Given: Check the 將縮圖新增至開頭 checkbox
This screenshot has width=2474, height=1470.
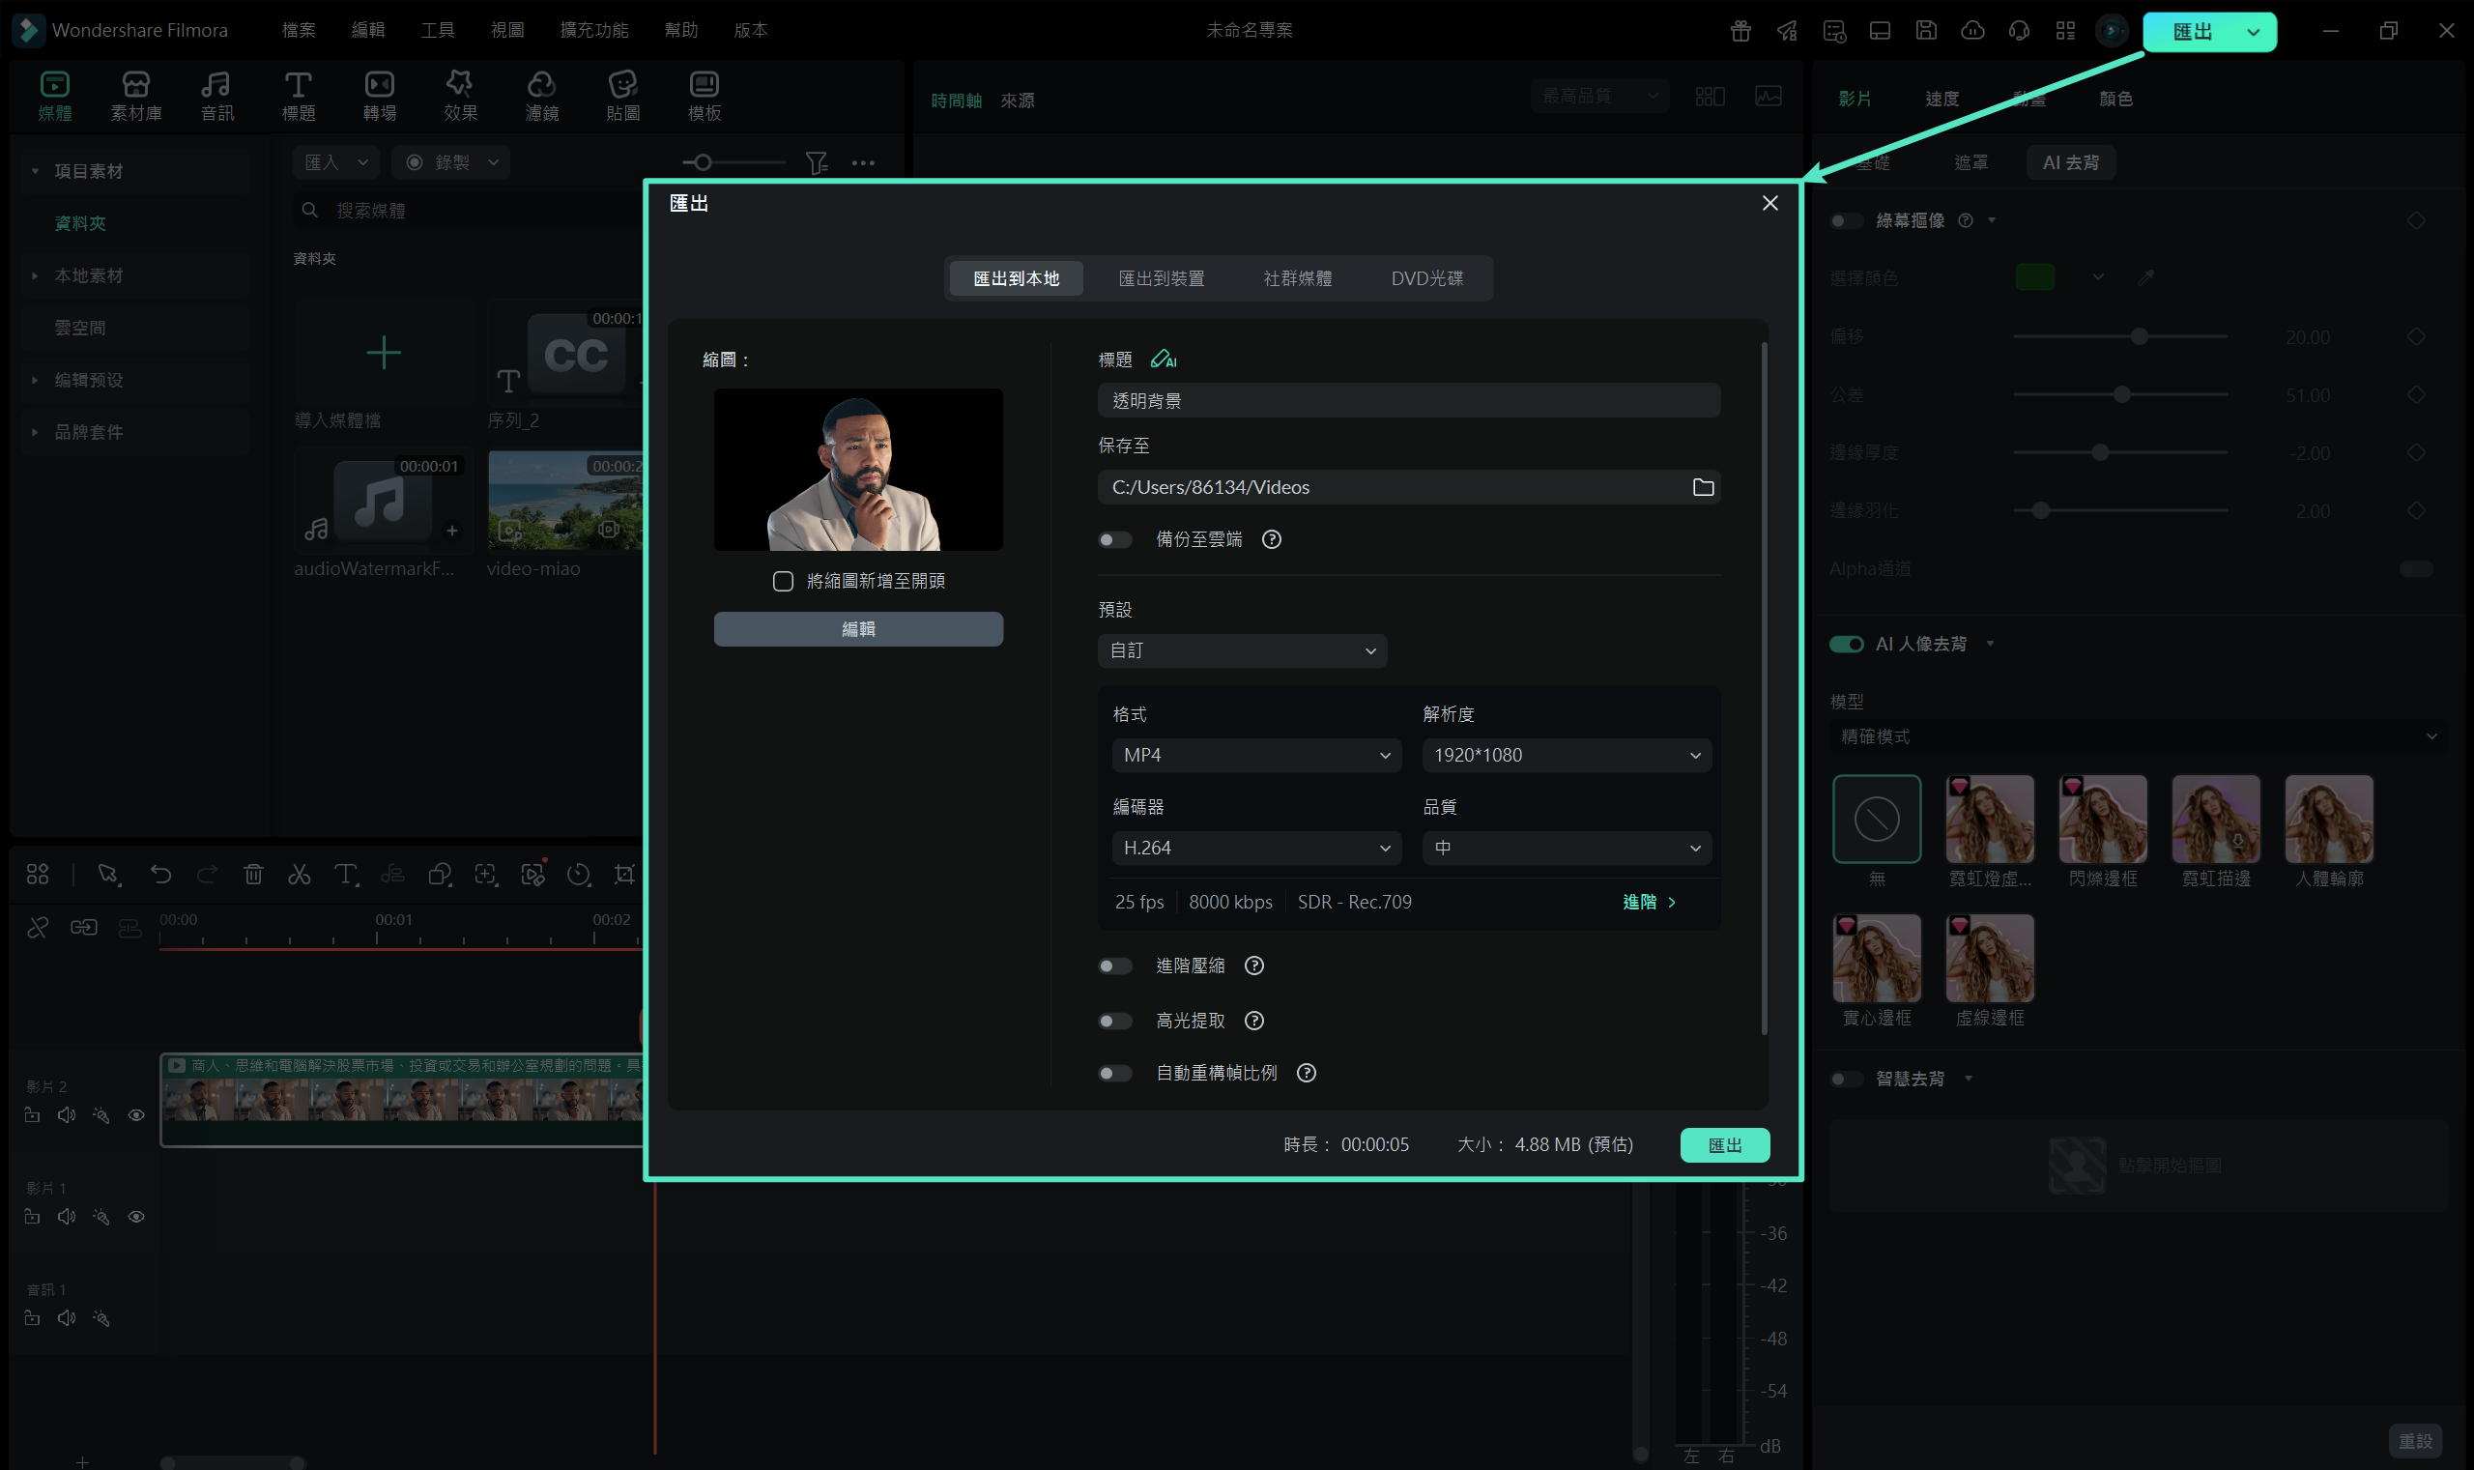Looking at the screenshot, I should pyautogui.click(x=783, y=582).
